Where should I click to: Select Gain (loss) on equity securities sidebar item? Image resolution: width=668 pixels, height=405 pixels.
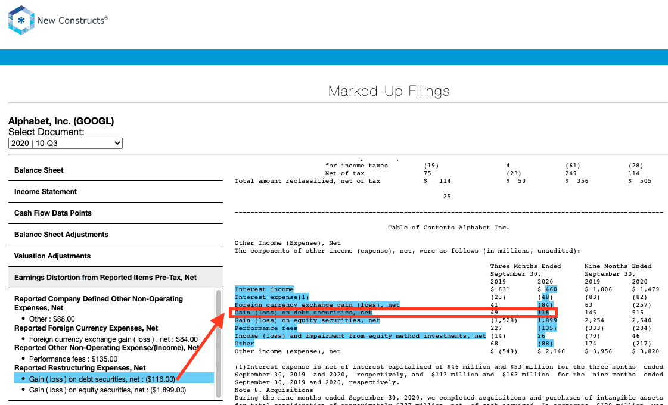click(107, 390)
